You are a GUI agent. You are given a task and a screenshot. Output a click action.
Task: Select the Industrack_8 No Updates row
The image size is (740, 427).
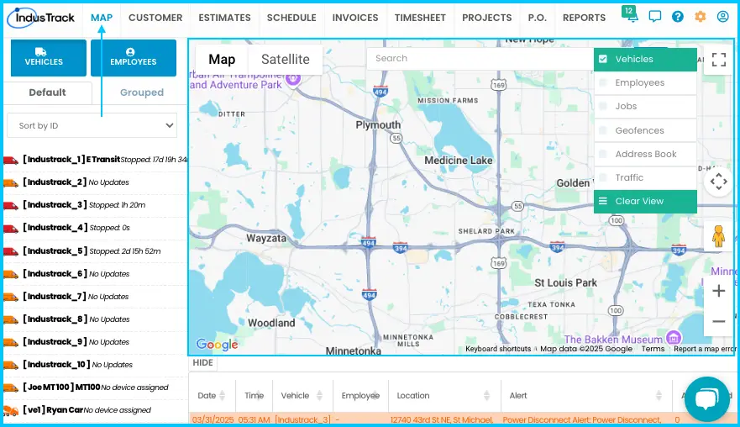(94, 319)
